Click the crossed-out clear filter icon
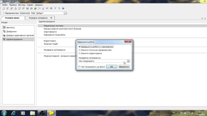Screen dimensions: 207x116 pos(59,8)
